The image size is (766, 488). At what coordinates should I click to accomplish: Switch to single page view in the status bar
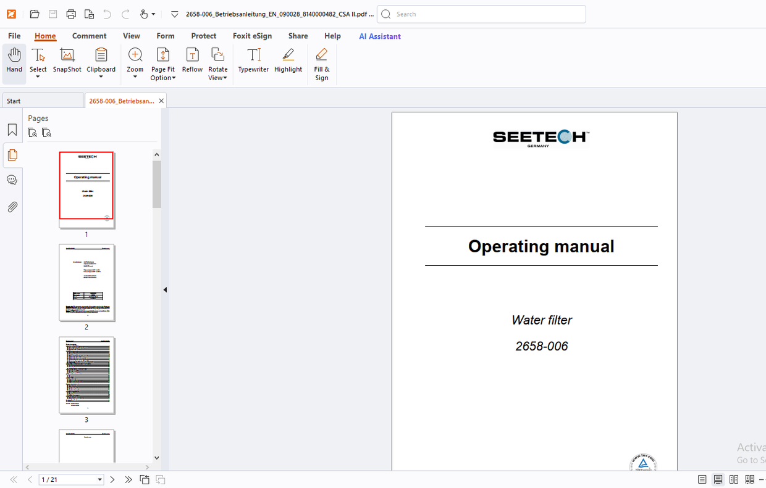(702, 479)
